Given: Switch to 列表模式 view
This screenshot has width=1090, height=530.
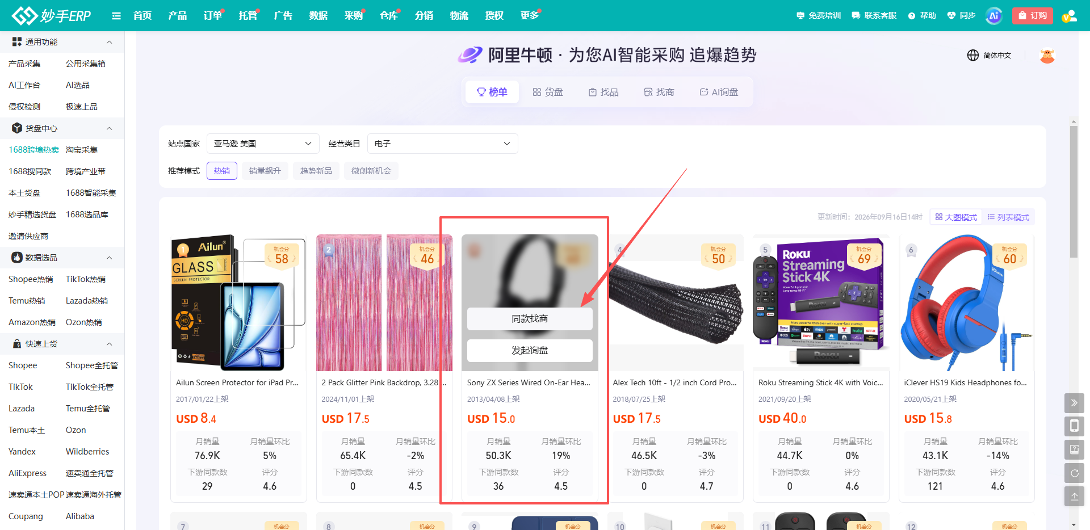Looking at the screenshot, I should 1008,217.
